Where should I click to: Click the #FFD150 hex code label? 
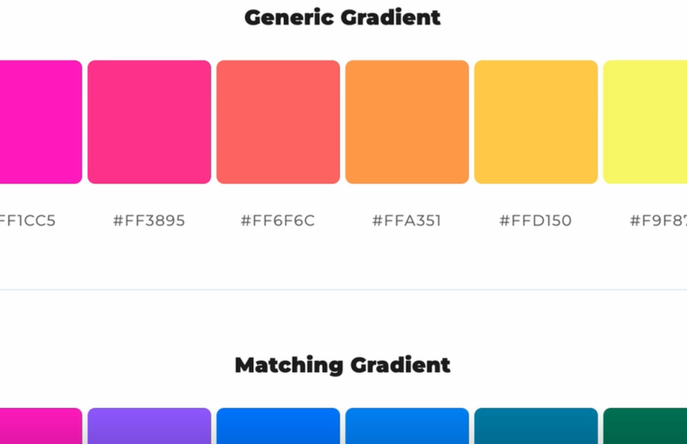click(536, 220)
